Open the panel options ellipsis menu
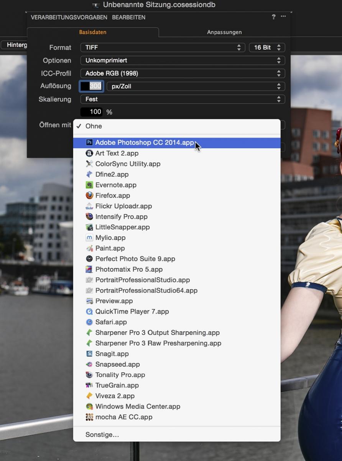 (283, 17)
